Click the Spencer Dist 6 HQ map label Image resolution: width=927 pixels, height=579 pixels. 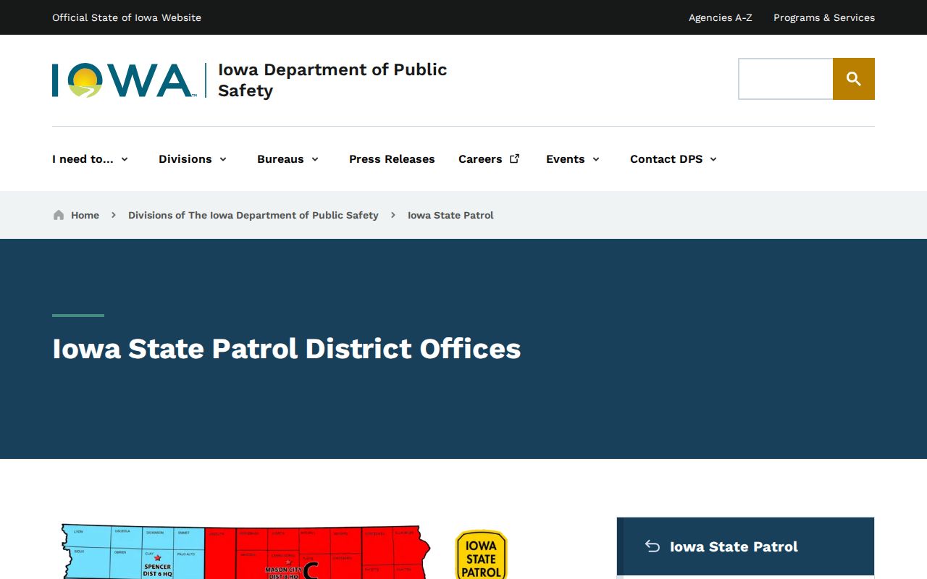(x=157, y=570)
